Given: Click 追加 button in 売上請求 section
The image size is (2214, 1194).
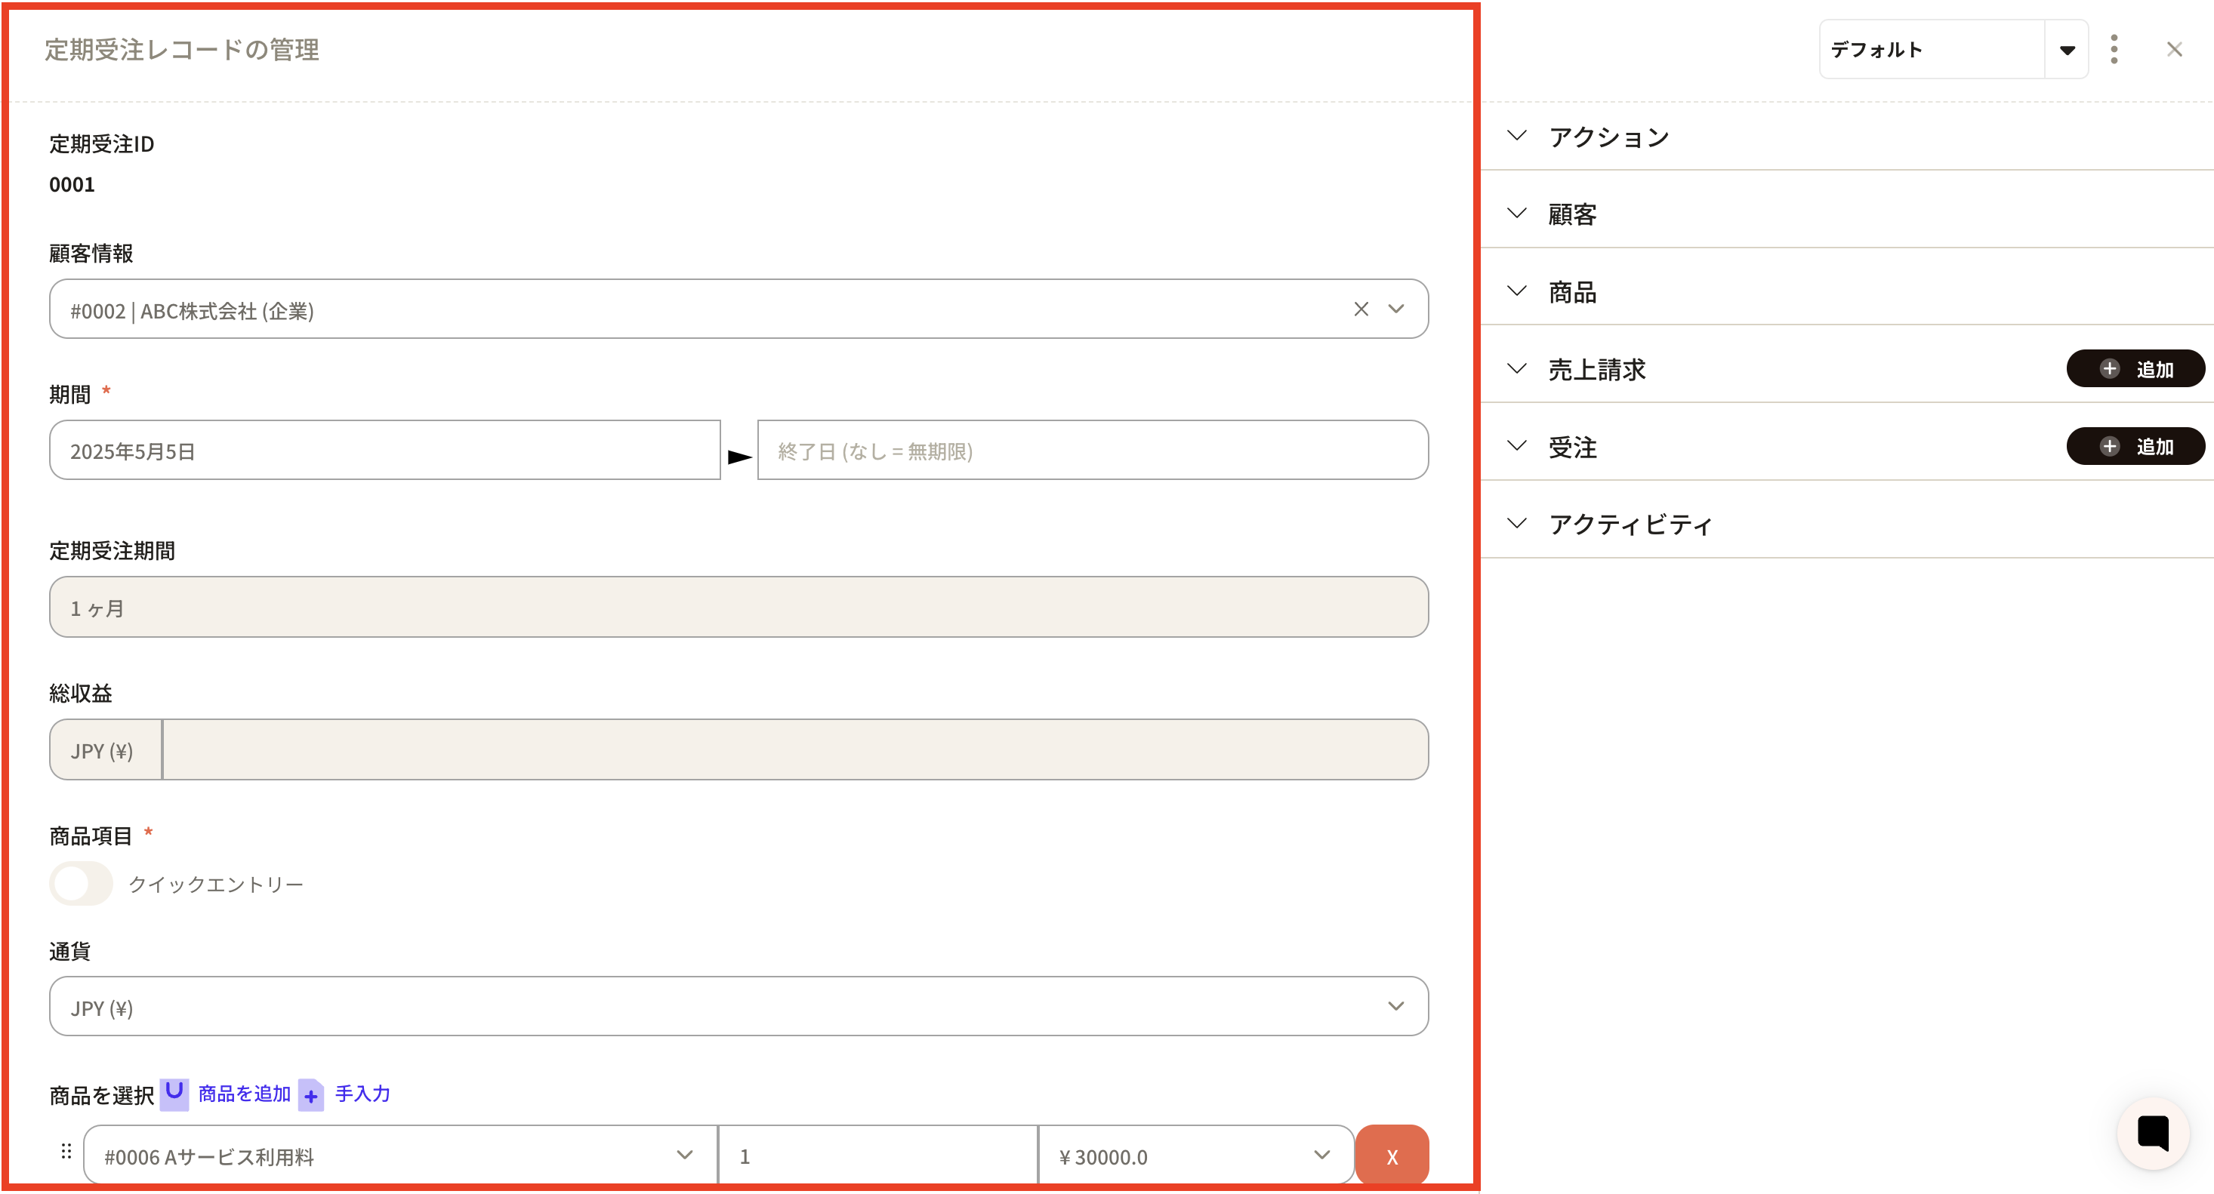Looking at the screenshot, I should (x=2135, y=368).
